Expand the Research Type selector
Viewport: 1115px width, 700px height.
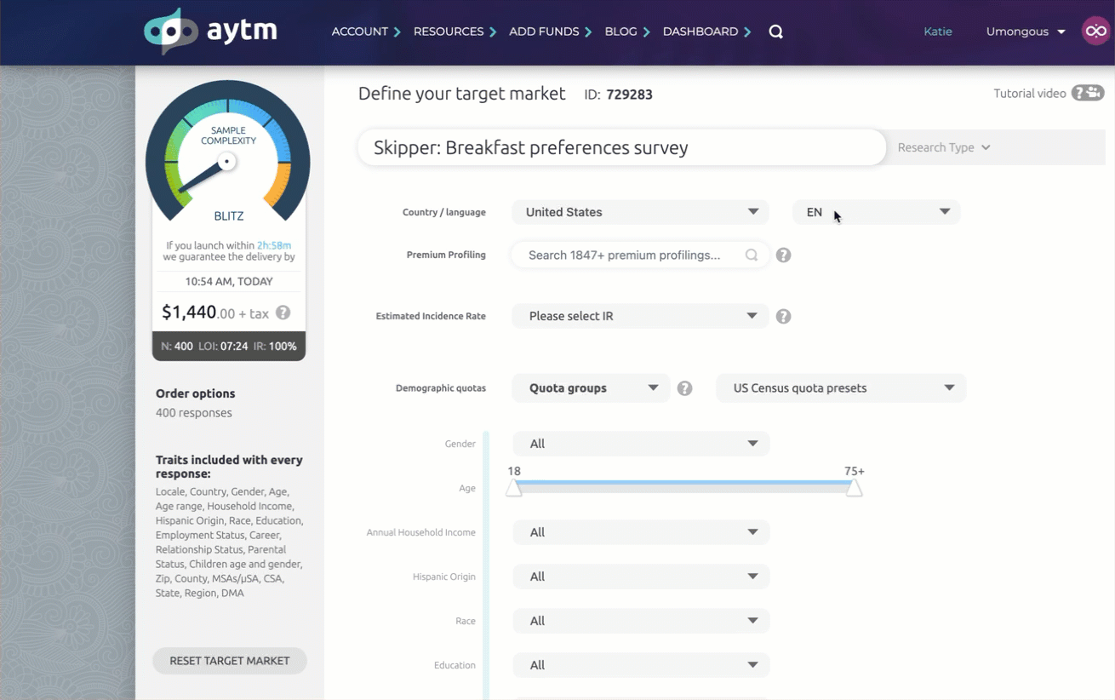coord(944,147)
